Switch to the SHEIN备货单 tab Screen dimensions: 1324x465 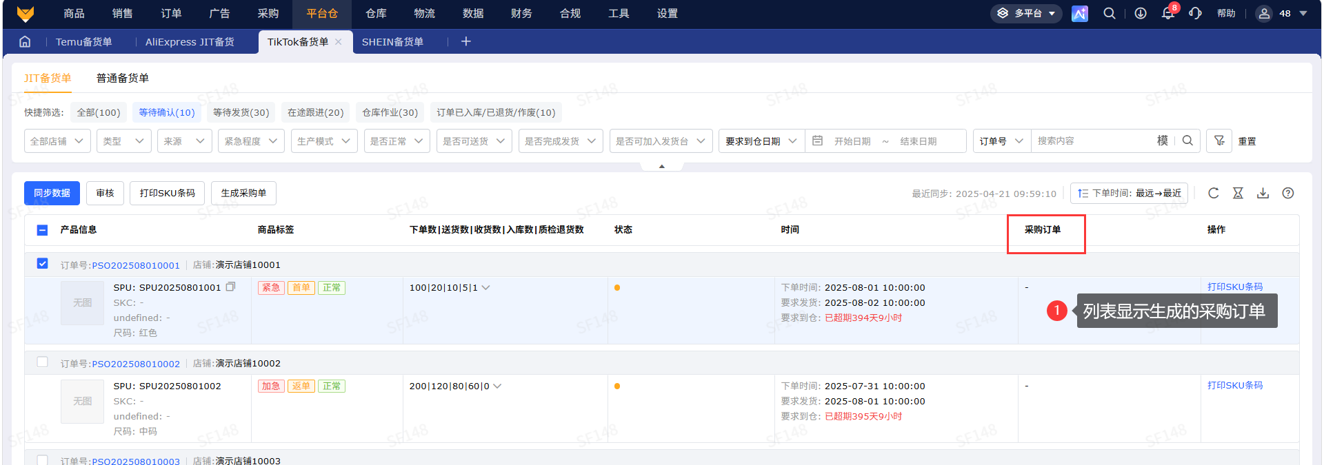pyautogui.click(x=392, y=41)
